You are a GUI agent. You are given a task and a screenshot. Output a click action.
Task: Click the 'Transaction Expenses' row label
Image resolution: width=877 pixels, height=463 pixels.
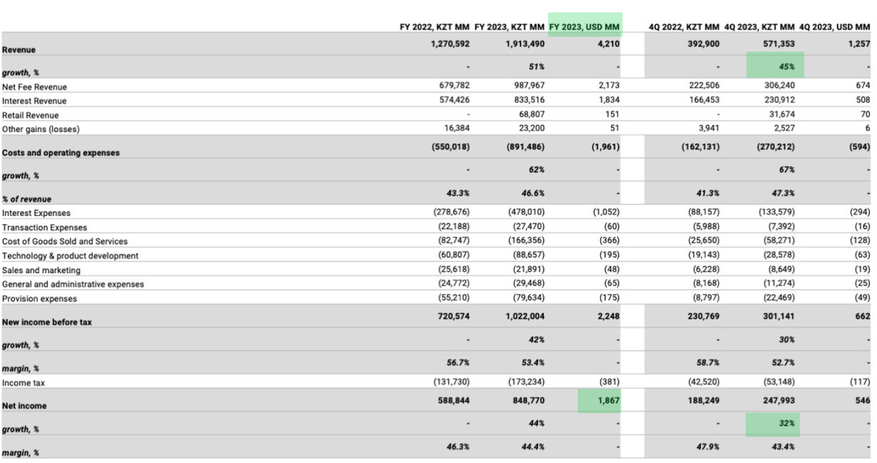coord(45,227)
